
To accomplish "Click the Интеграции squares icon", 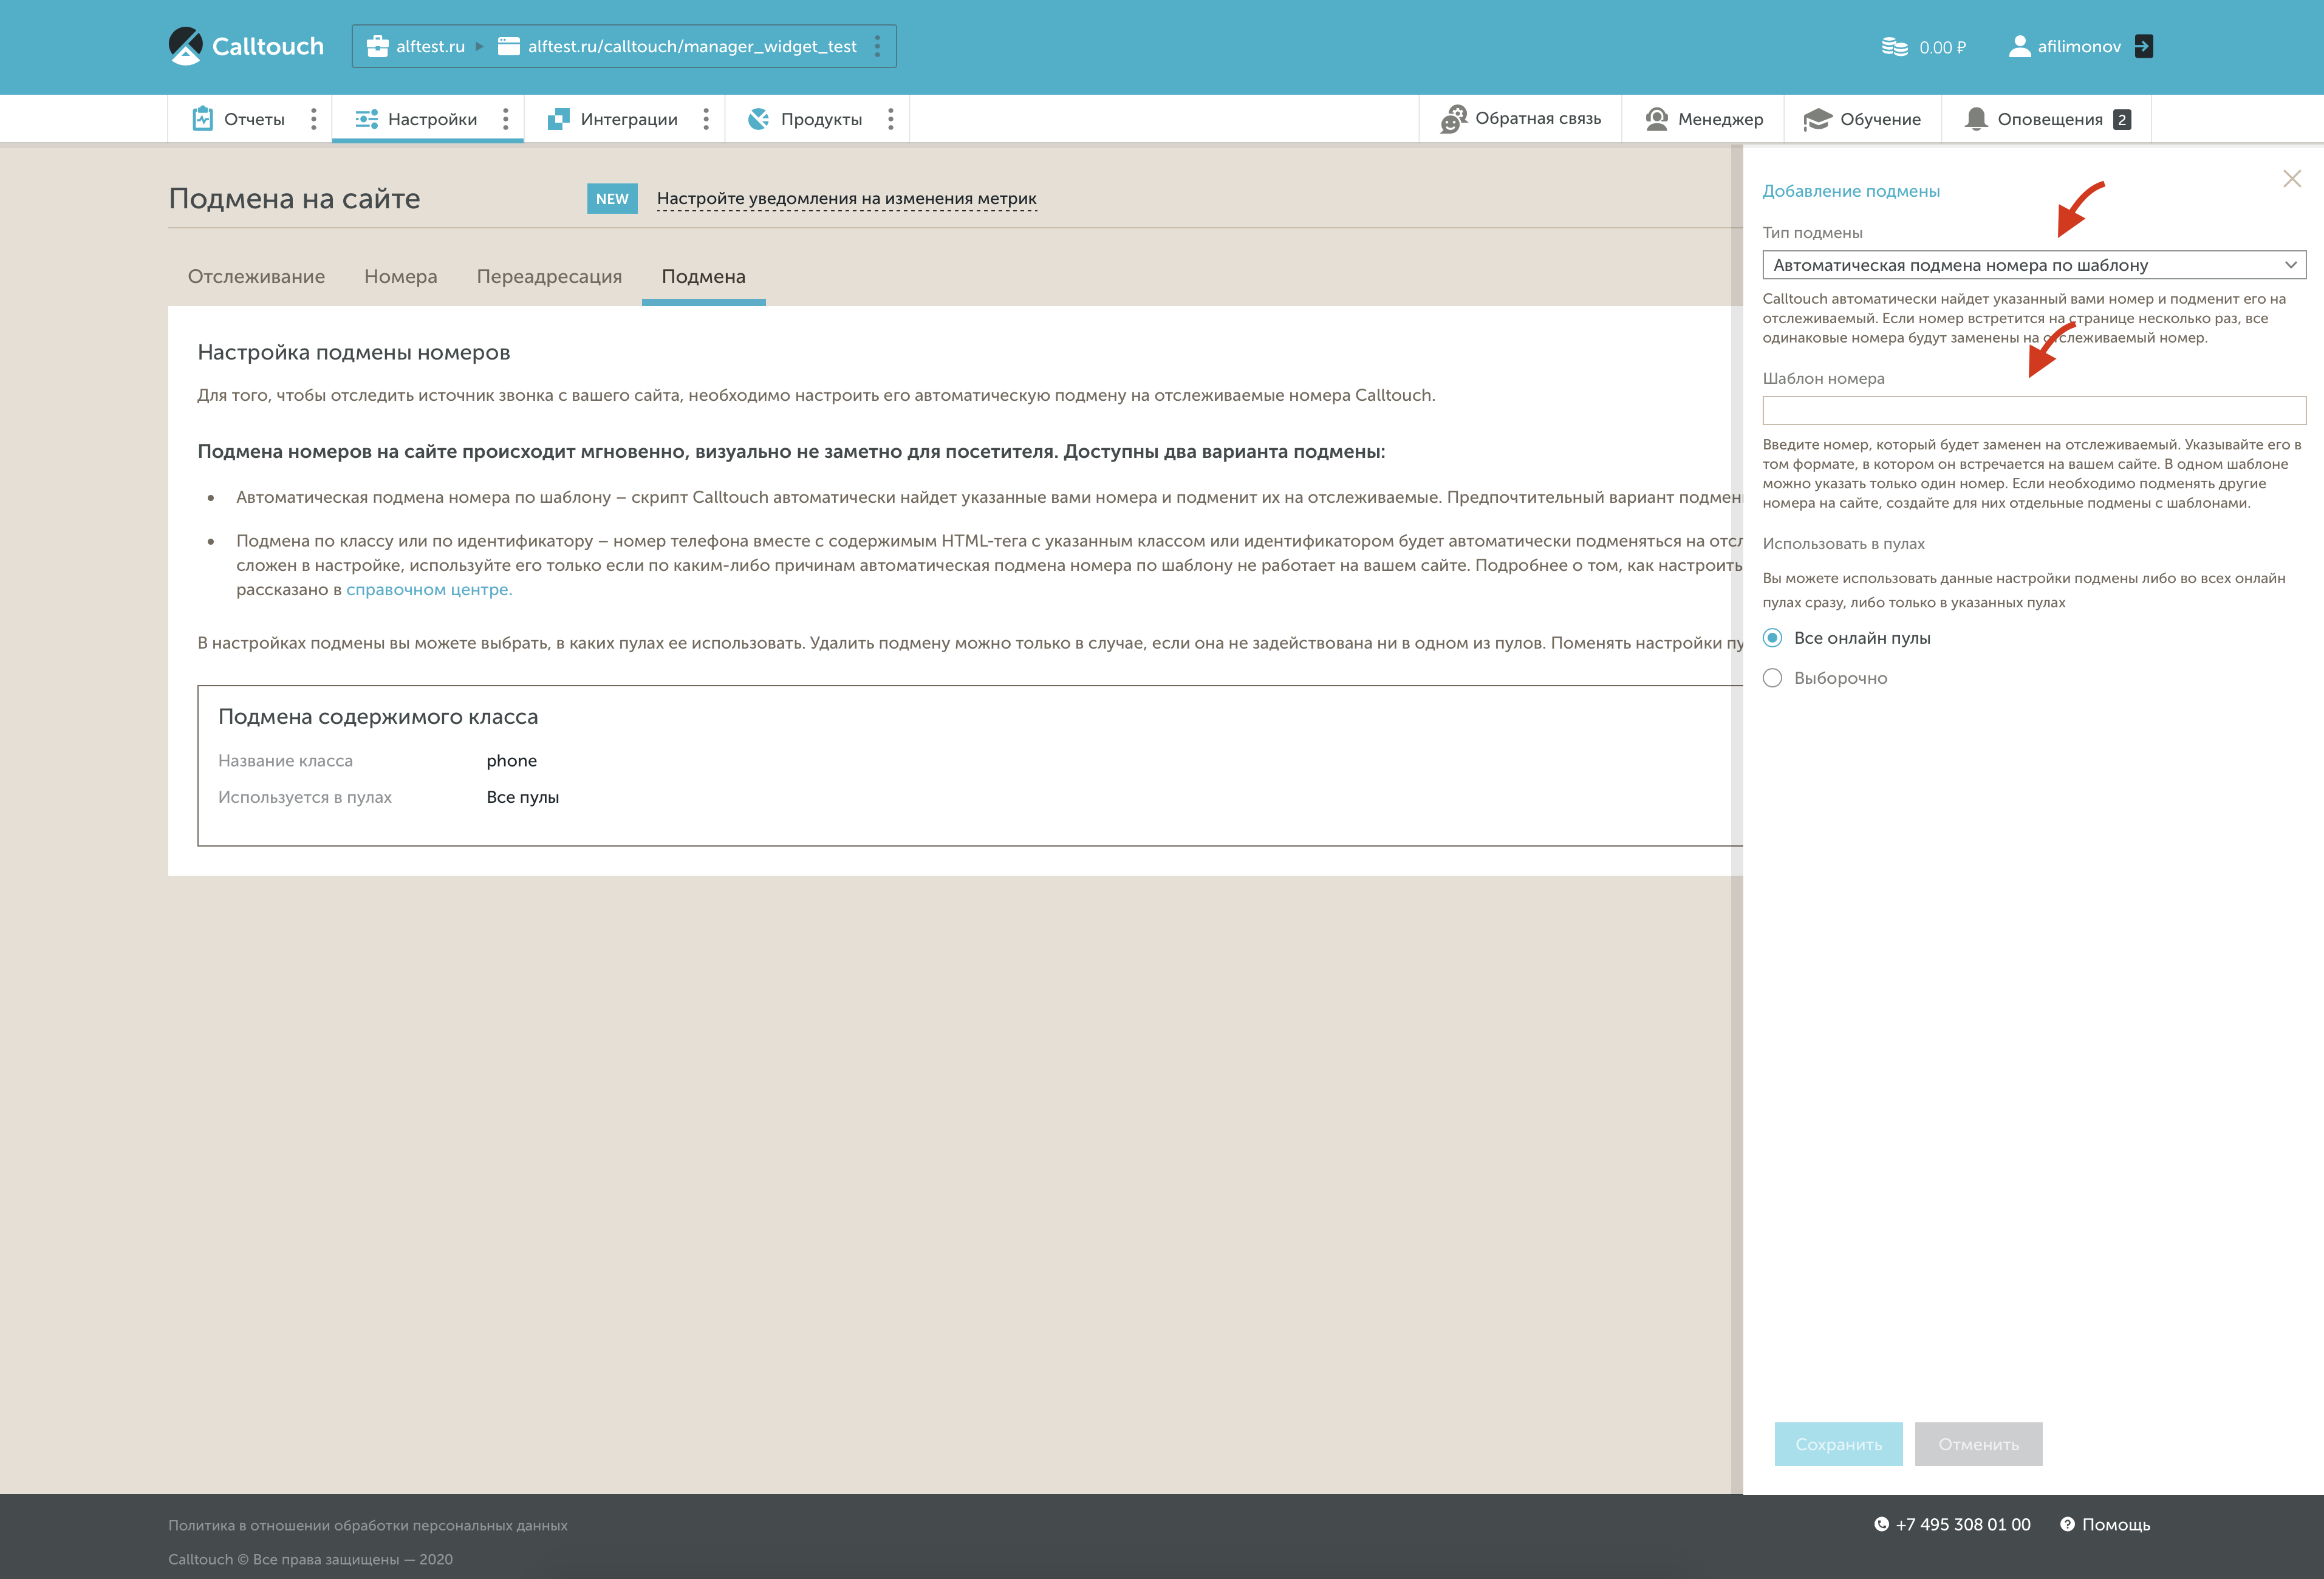I will tap(559, 119).
